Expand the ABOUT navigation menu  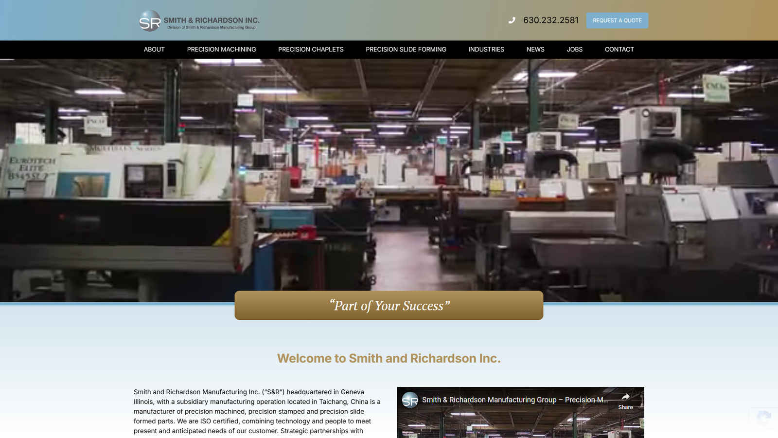154,49
